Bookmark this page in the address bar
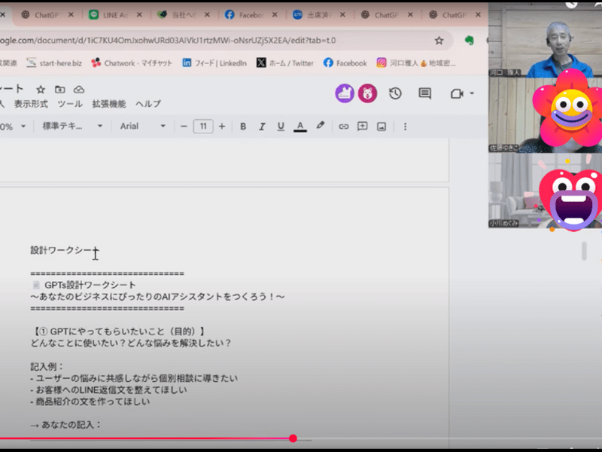602x452 pixels. point(439,40)
